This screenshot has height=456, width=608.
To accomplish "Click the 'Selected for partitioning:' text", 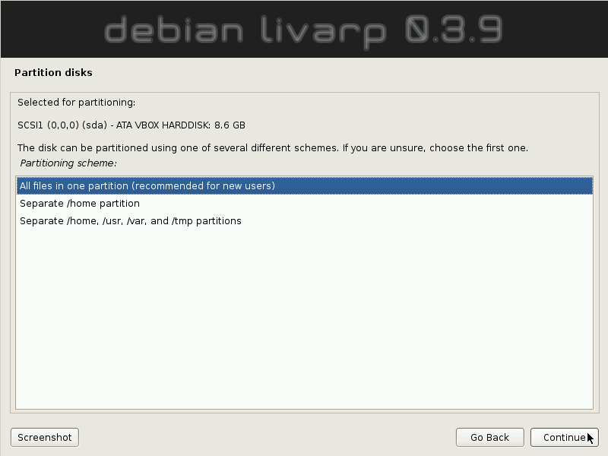I will pyautogui.click(x=77, y=103).
